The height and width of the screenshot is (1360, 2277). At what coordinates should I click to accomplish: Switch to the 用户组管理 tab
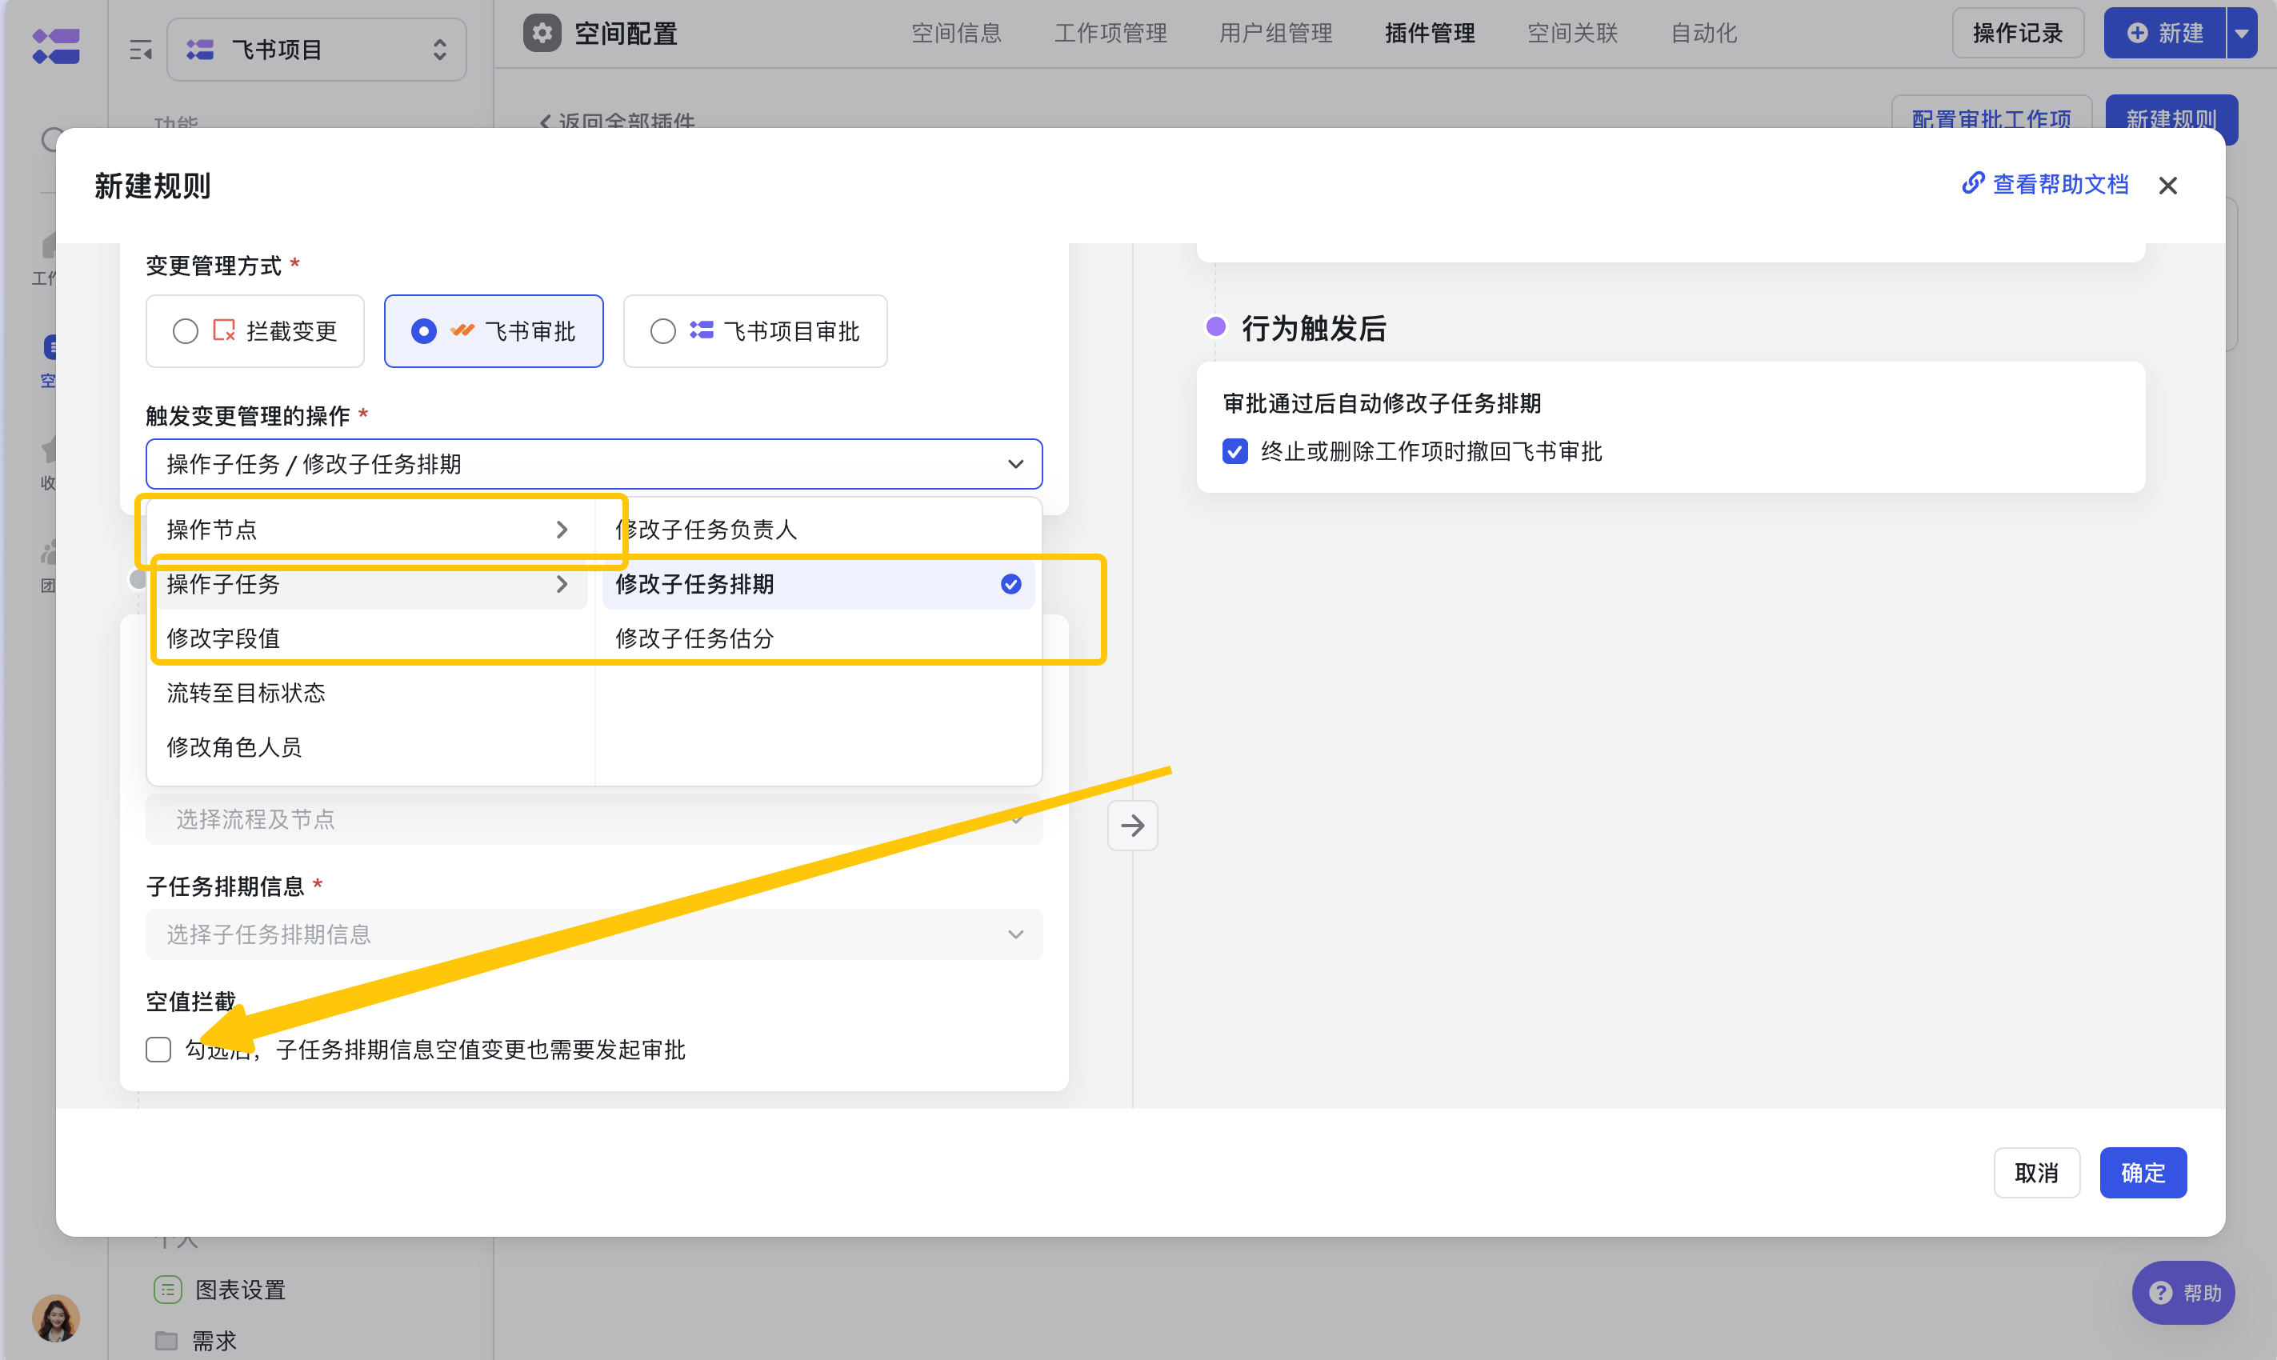click(1275, 33)
